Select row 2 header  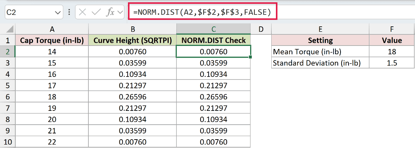(8, 52)
